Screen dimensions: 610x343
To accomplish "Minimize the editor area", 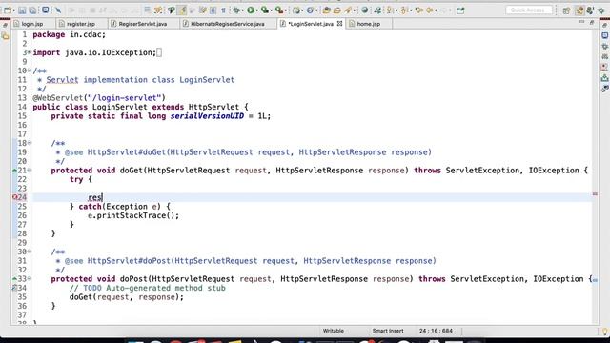I will [581, 22].
